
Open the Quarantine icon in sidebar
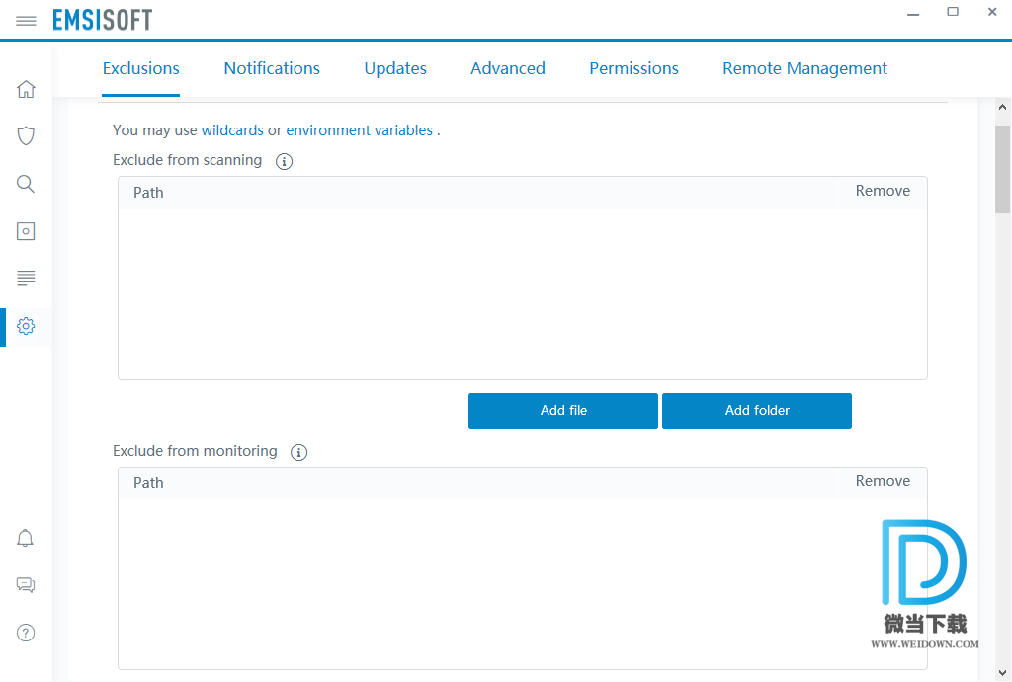(x=26, y=231)
